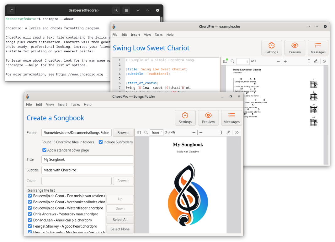Zoom out in the Songbook preview toolbar
Image resolution: width=335 pixels, height=242 pixels.
(x=194, y=133)
